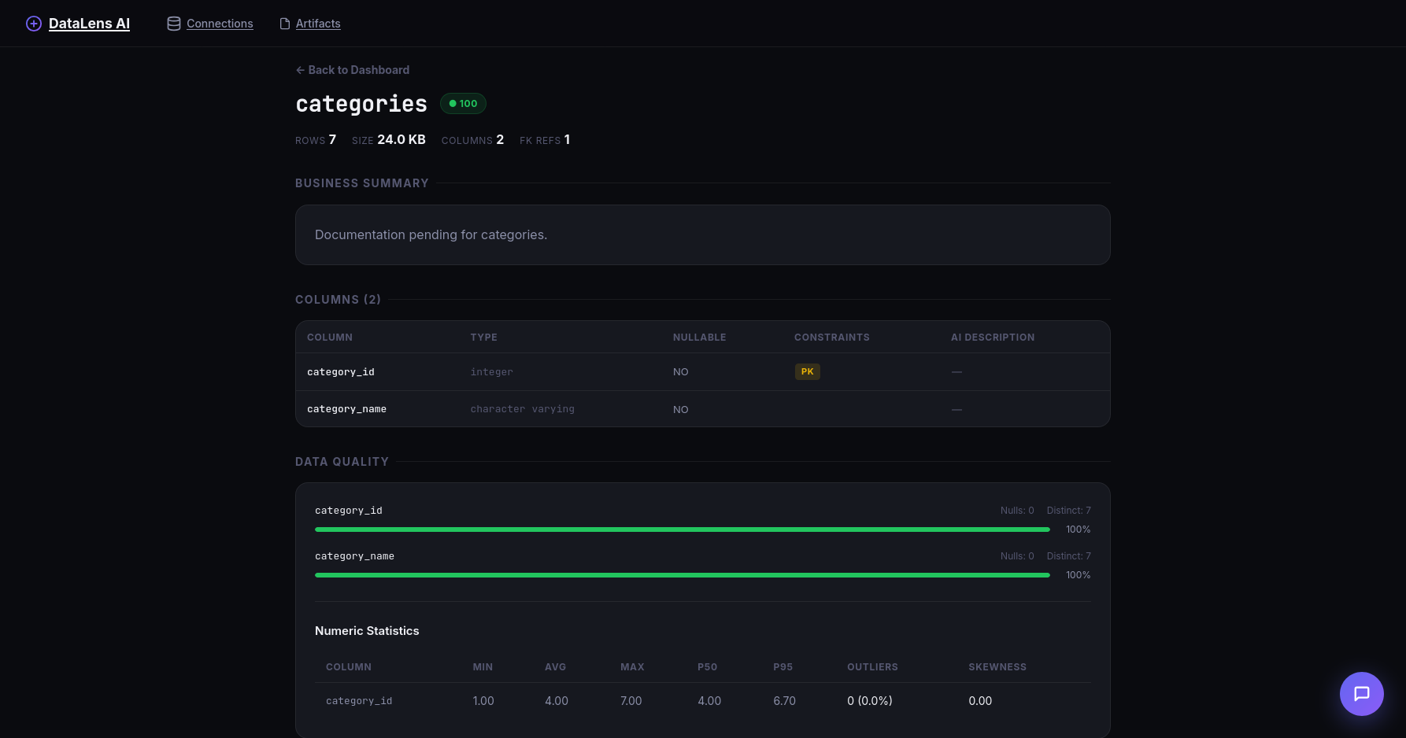Click the rows count value 7

[x=332, y=139]
